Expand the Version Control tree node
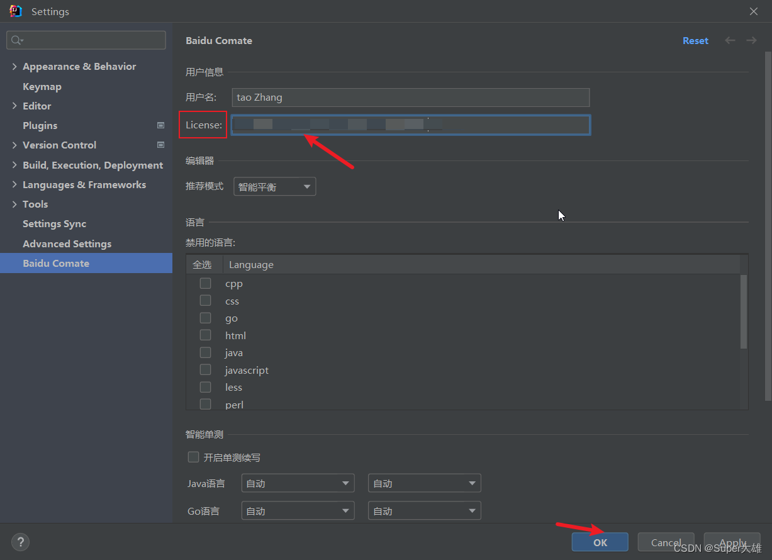This screenshot has width=772, height=560. (14, 145)
